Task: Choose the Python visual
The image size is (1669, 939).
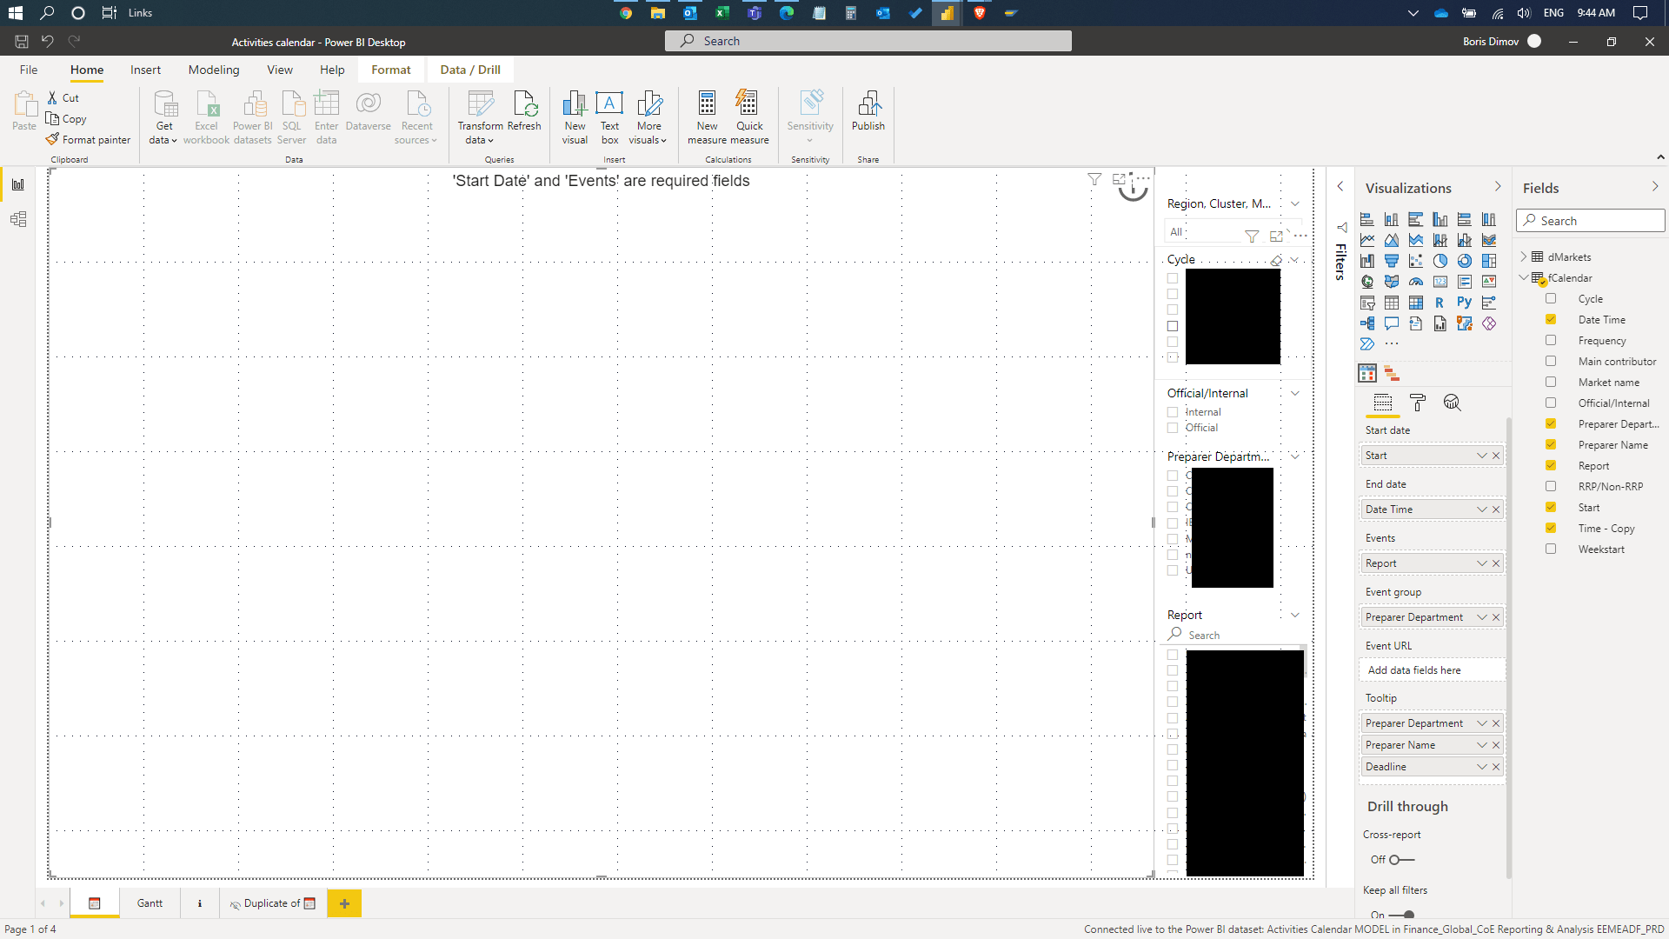Action: tap(1465, 303)
